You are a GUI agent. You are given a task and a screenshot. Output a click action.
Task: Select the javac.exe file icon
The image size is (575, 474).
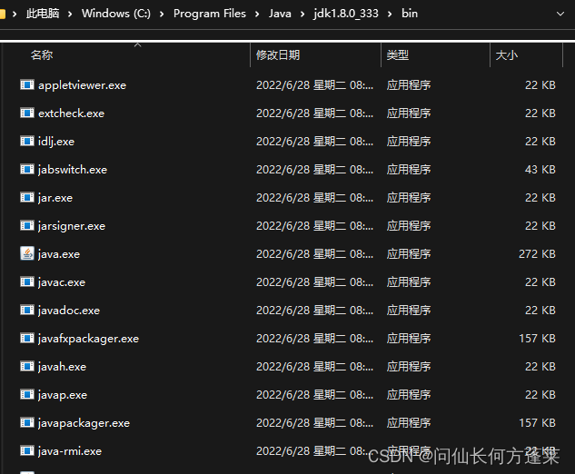coord(27,281)
